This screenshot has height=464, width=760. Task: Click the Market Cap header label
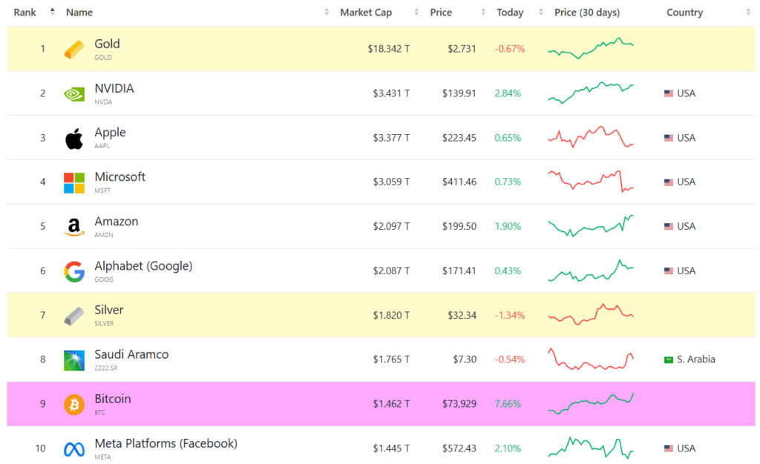click(x=366, y=13)
